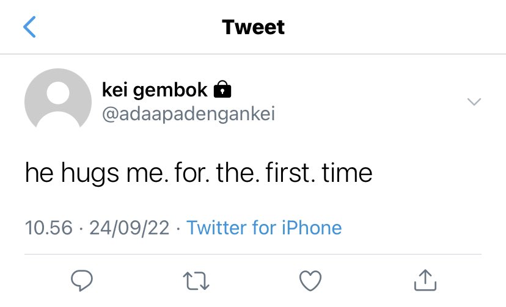The width and height of the screenshot is (506, 307).
Task: Tap the padlock icon beside kei gembok
Action: tap(222, 89)
